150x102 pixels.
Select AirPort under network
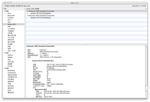coord(10,55)
